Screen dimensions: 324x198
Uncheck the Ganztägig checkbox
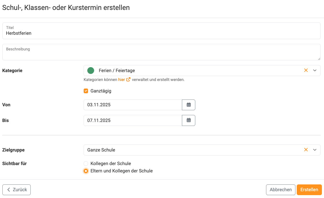point(86,91)
